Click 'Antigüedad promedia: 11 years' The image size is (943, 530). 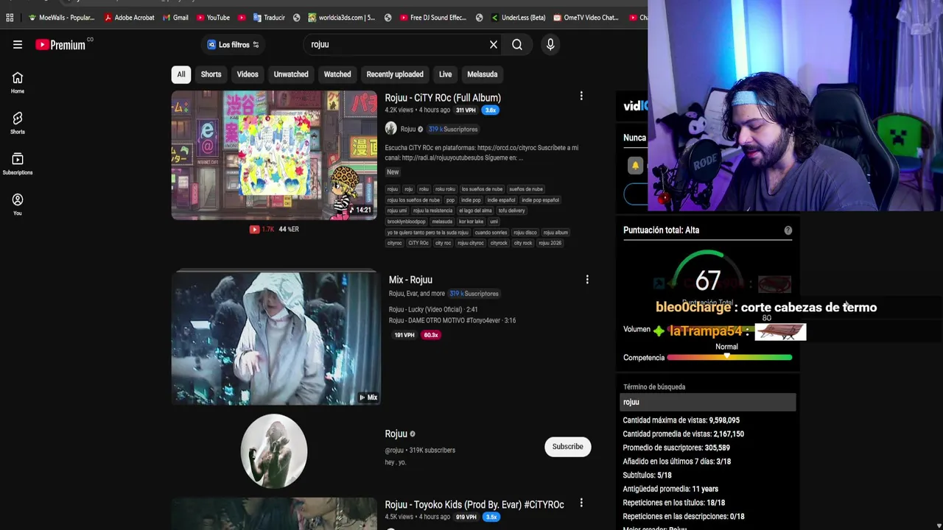[670, 489]
